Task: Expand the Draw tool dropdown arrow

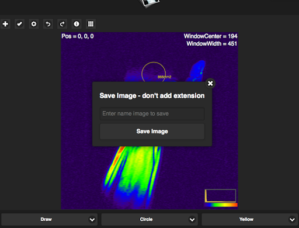Action: (x=92, y=220)
